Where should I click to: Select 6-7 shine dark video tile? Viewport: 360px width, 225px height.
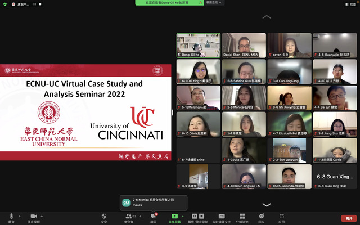click(199, 150)
